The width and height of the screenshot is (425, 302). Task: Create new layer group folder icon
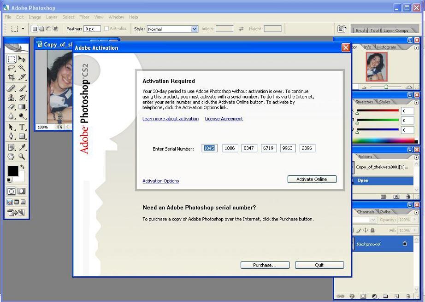[x=385, y=296]
